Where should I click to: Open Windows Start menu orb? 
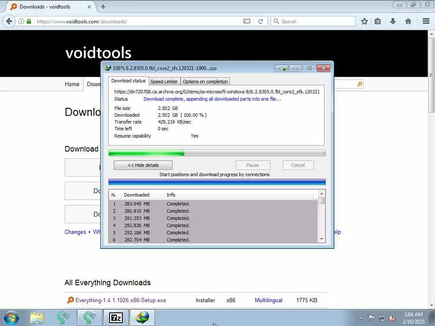point(11,318)
